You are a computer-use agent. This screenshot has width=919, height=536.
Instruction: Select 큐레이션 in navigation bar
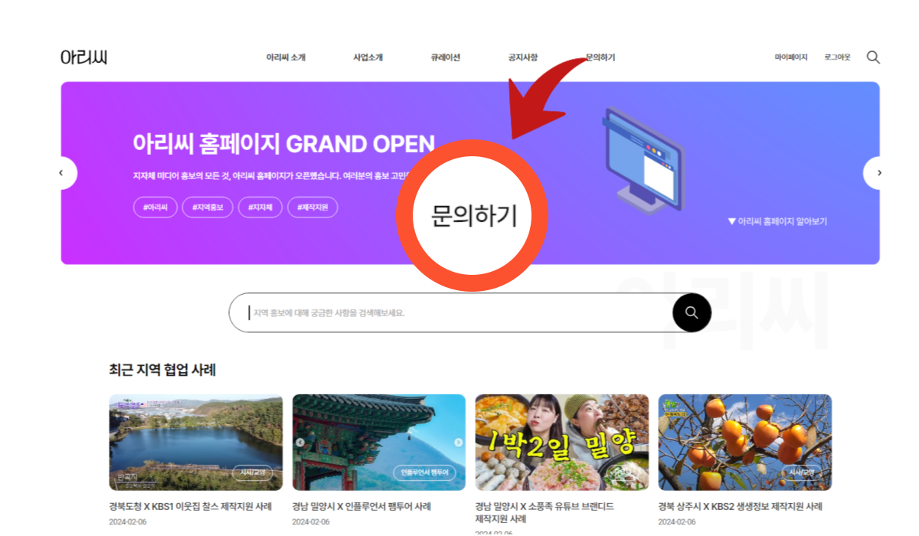[x=445, y=57]
